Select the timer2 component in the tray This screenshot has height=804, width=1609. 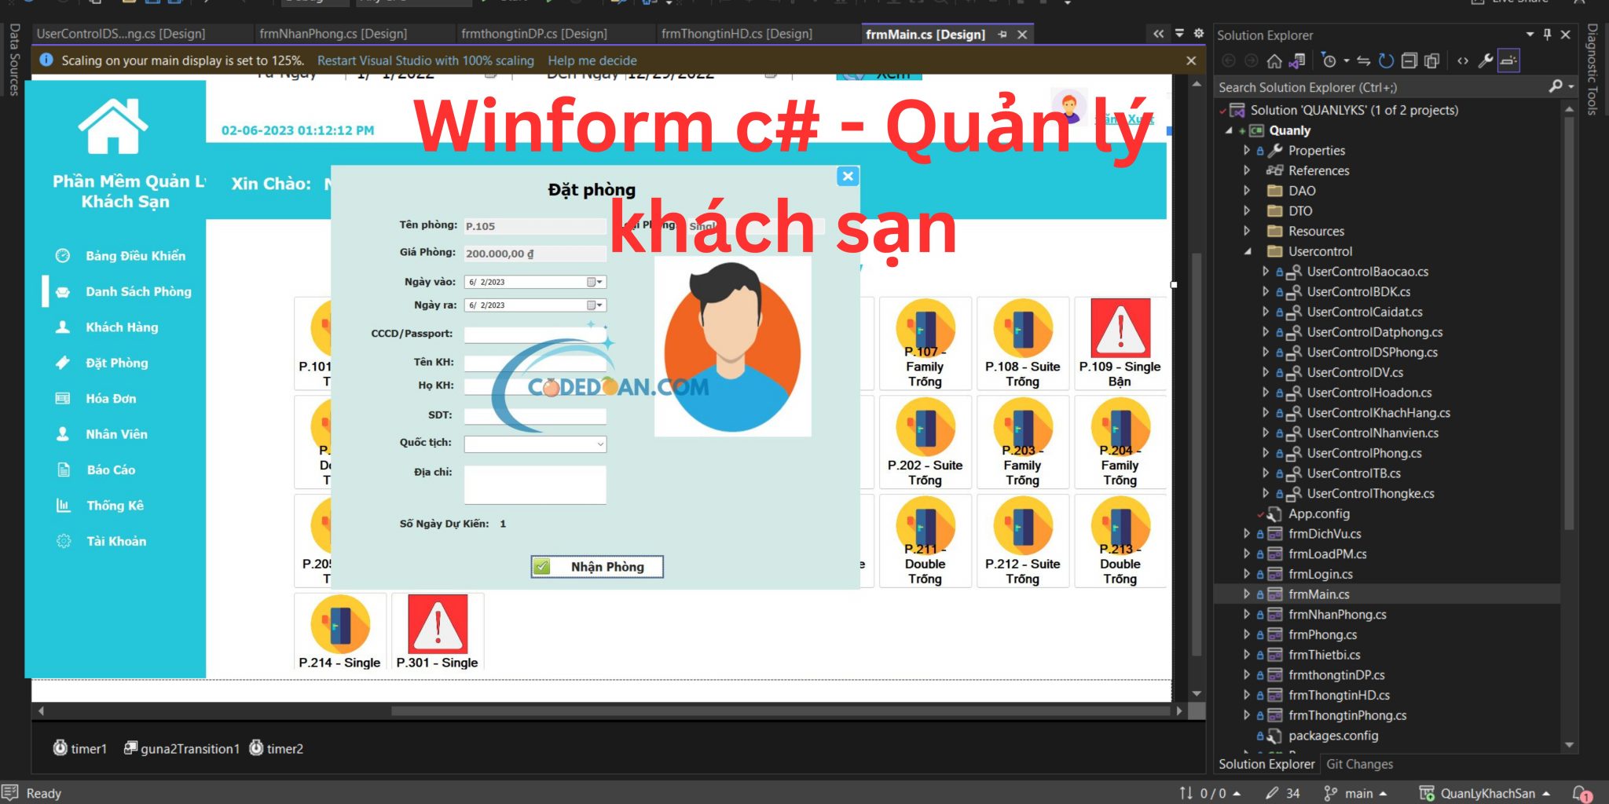(276, 748)
